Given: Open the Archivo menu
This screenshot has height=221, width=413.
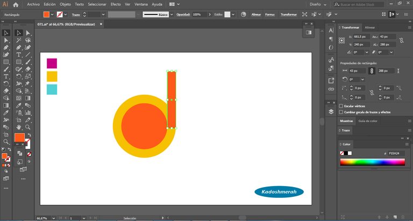Looking at the screenshot, I should tap(33, 4).
